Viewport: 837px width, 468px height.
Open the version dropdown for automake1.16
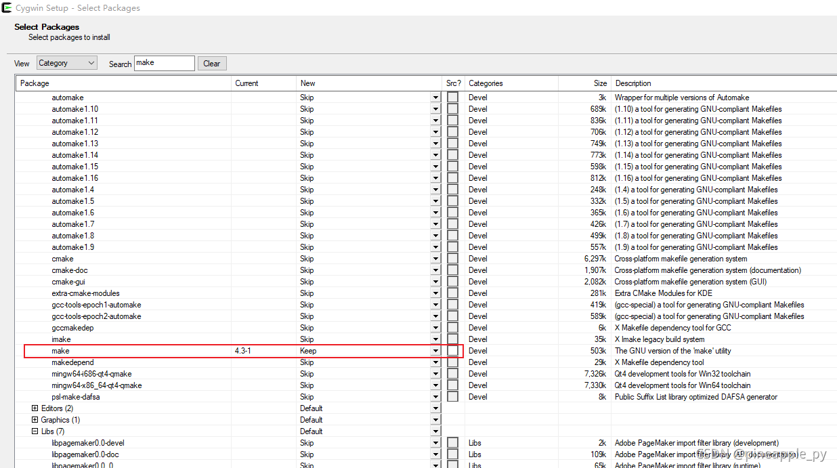435,178
